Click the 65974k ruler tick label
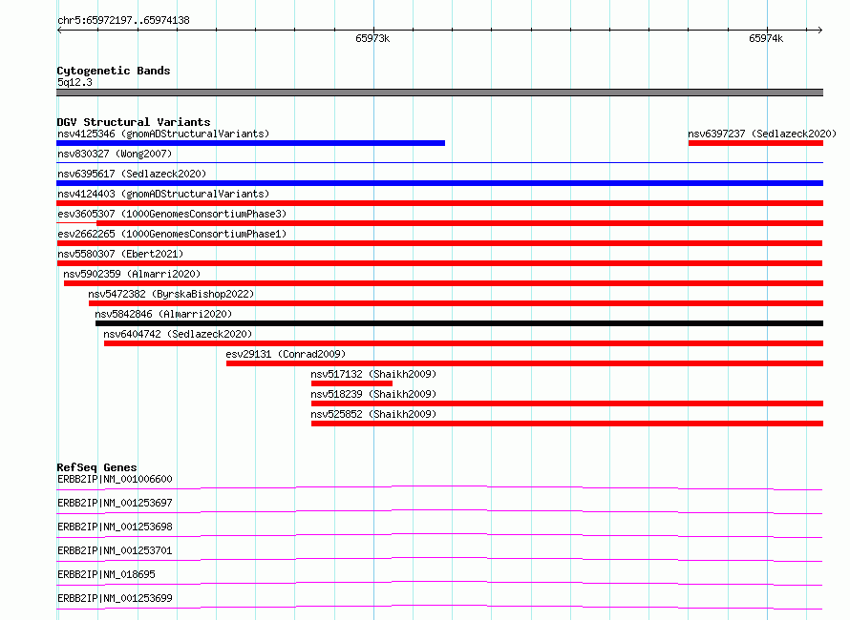Image resolution: width=850 pixels, height=620 pixels. [x=766, y=38]
